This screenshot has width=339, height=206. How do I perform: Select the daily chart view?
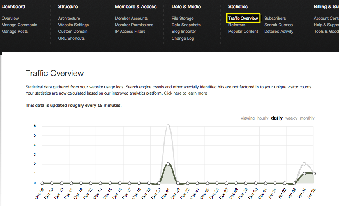pos(276,118)
